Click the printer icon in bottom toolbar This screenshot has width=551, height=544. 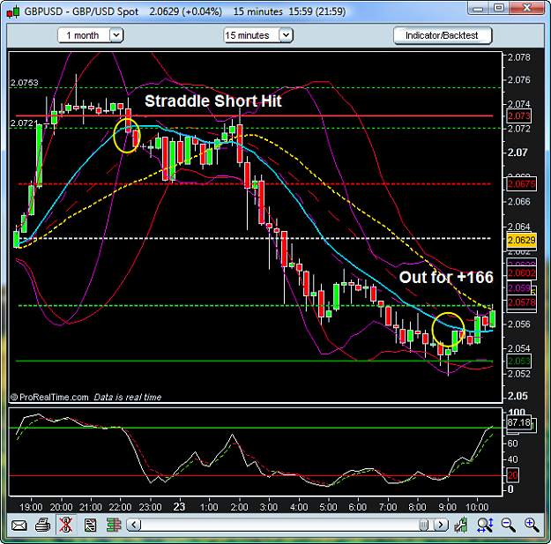43,525
